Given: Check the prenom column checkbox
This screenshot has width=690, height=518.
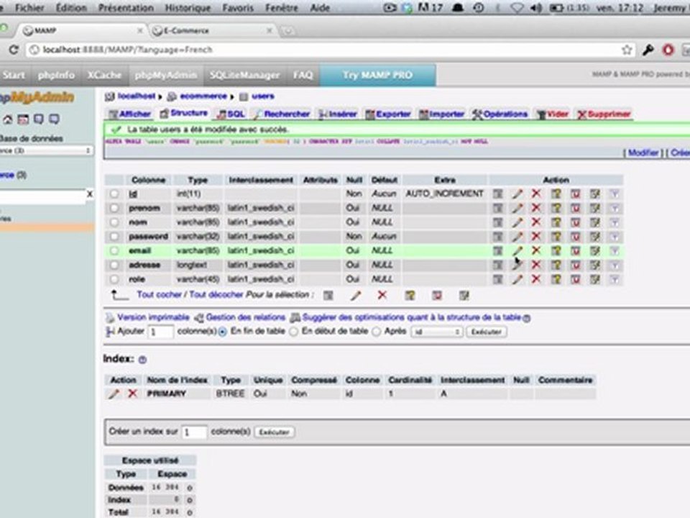Looking at the screenshot, I should tap(114, 209).
